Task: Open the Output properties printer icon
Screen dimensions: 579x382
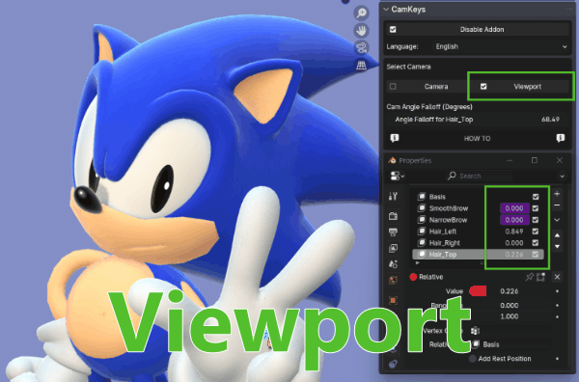Action: point(393,232)
